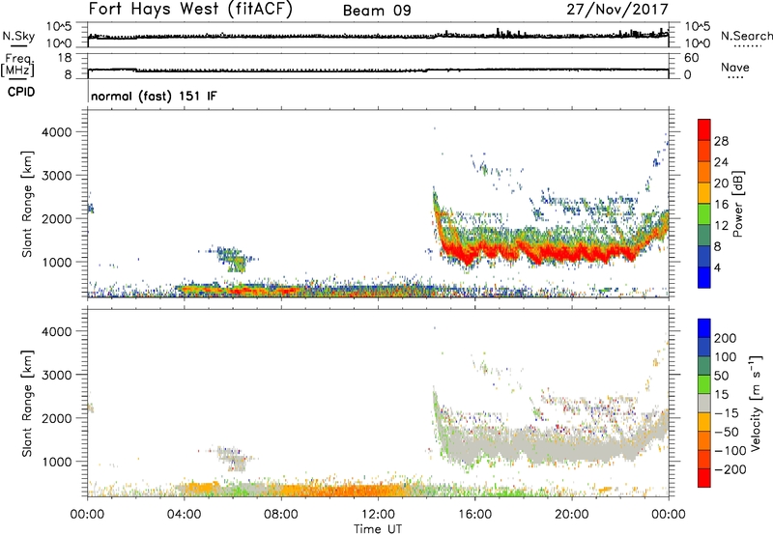773x535 pixels.
Task: Click the '2000' tick label in the velocity panel
Action: (57, 418)
